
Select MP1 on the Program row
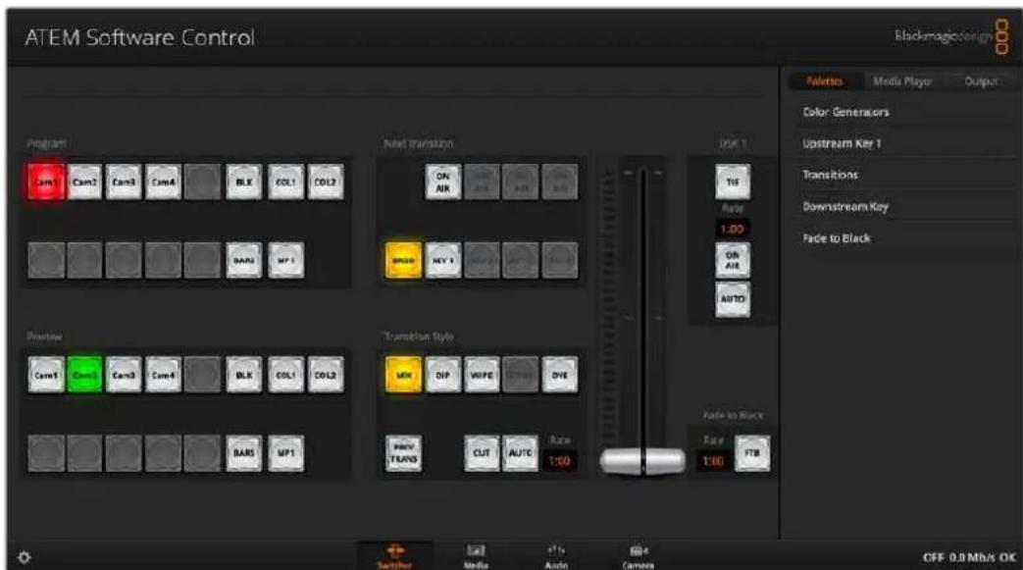pyautogui.click(x=285, y=260)
